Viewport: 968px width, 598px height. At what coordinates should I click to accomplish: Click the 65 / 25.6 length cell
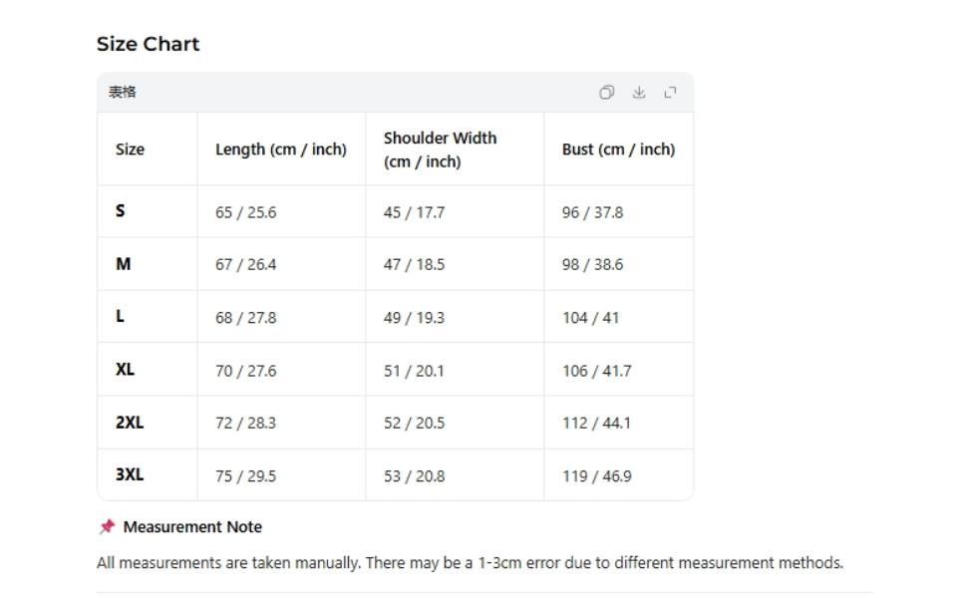click(x=245, y=212)
